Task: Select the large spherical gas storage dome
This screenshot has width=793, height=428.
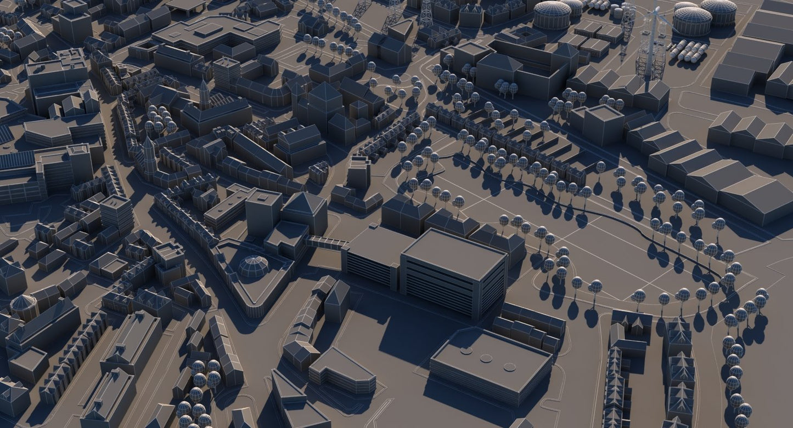Action: coord(552,14)
